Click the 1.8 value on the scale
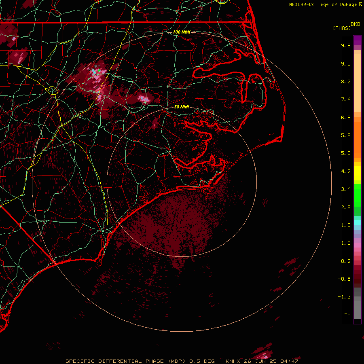This screenshot has width=364, height=364. 346,225
